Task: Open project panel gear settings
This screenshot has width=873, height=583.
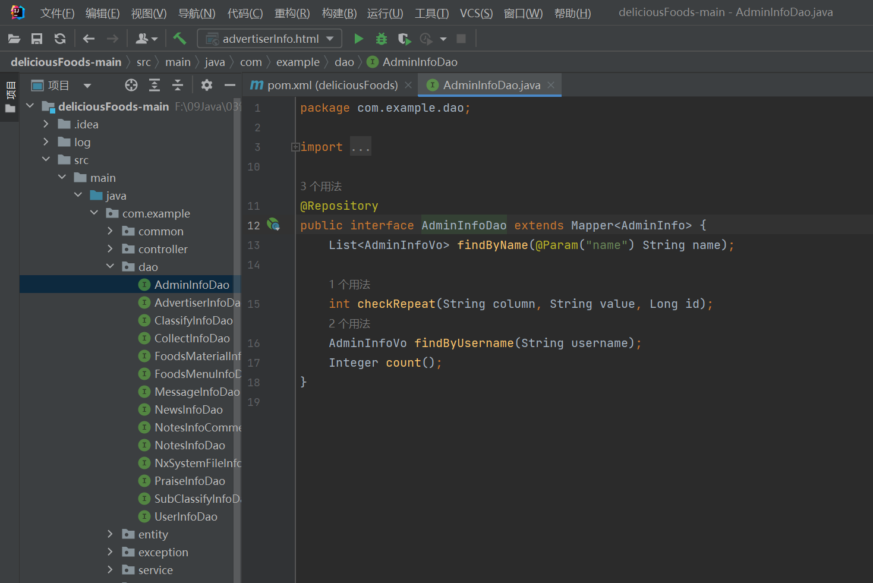Action: [206, 85]
